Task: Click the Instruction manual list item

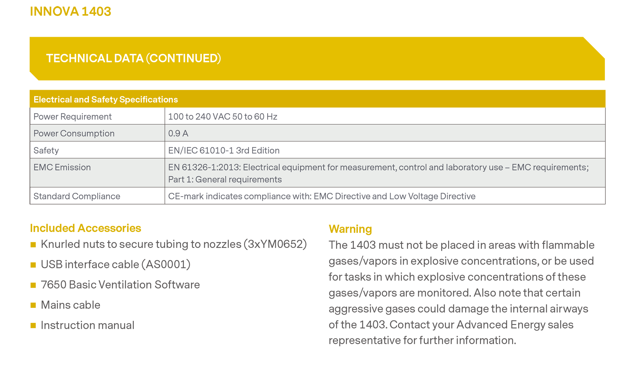Action: pos(87,325)
